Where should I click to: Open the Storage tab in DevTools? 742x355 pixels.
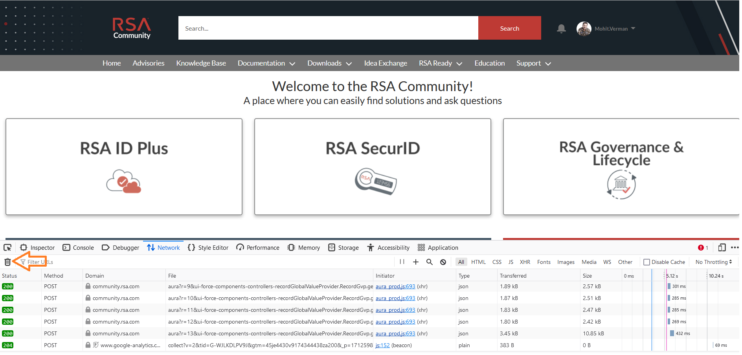point(343,247)
